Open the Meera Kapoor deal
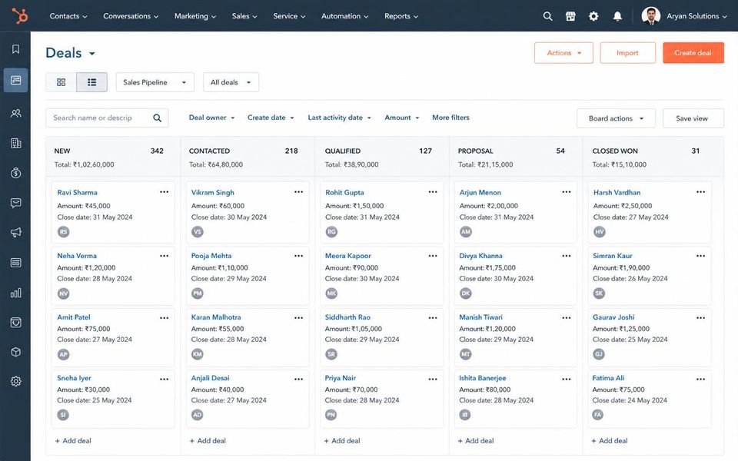738x461 pixels. coord(347,256)
